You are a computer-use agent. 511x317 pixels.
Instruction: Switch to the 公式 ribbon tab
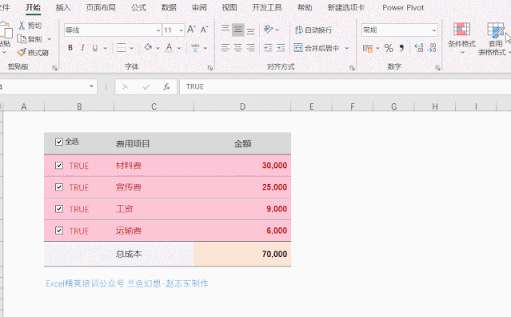coord(139,7)
